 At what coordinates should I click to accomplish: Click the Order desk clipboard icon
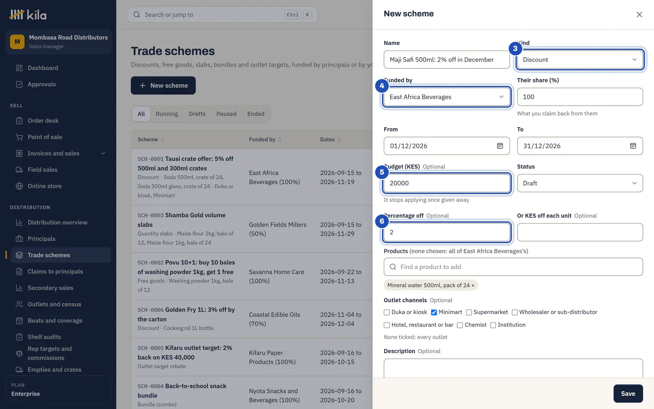pyautogui.click(x=19, y=120)
